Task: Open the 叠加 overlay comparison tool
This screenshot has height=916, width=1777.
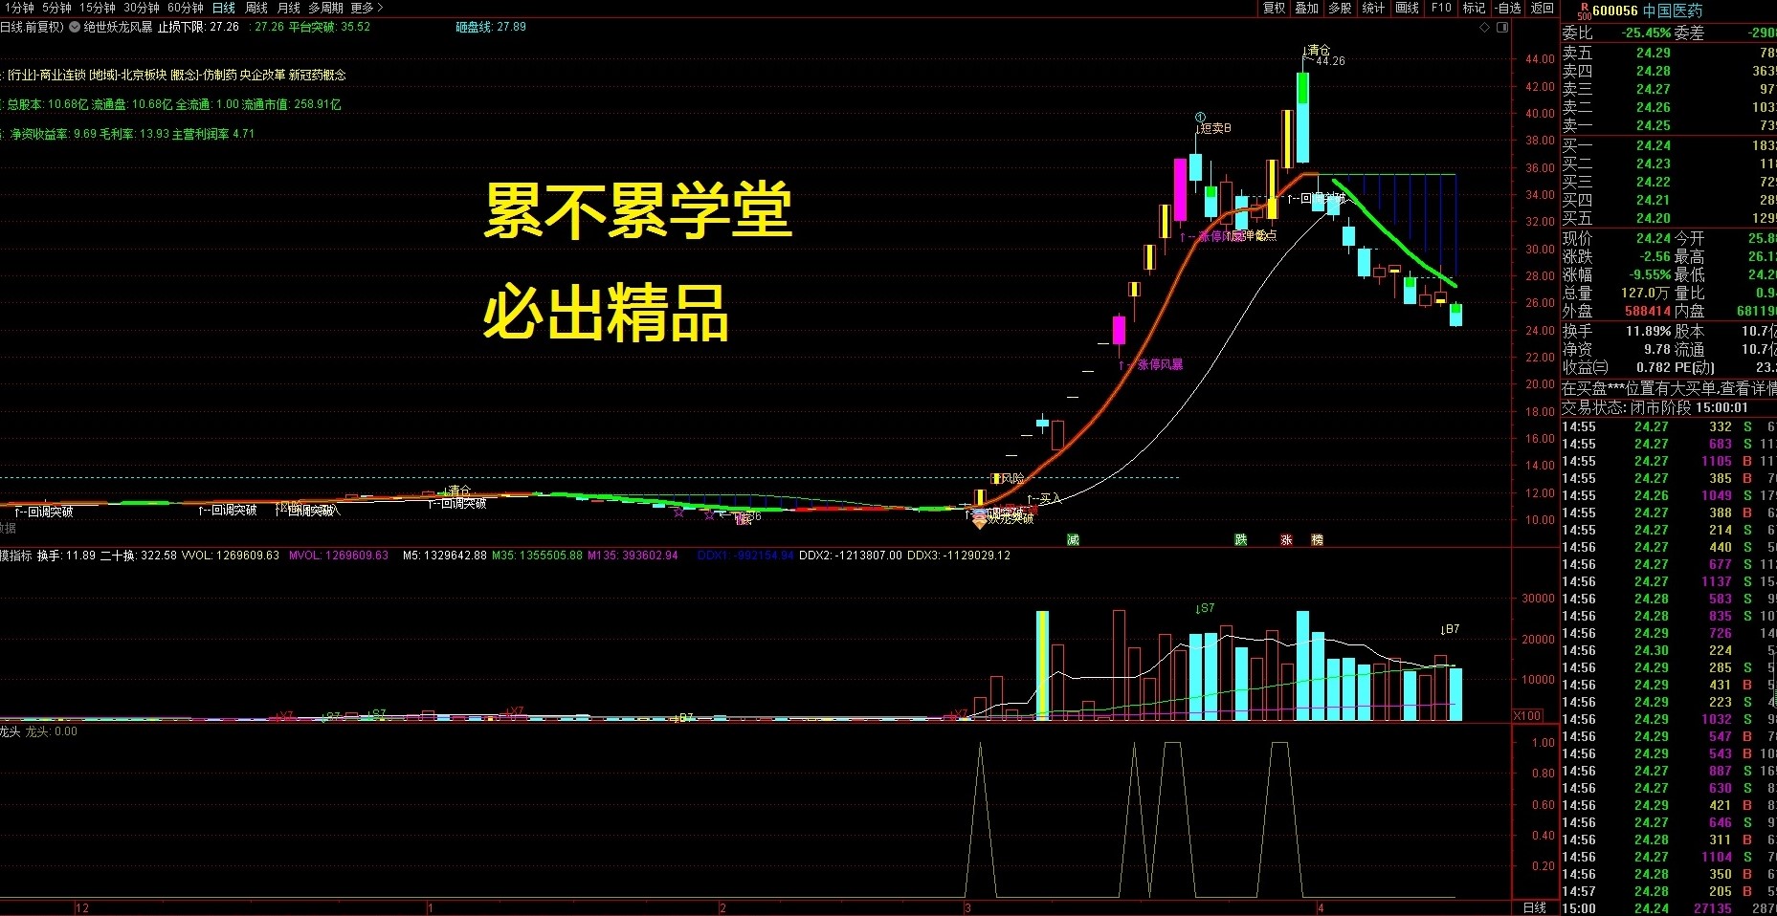Action: tap(1307, 8)
